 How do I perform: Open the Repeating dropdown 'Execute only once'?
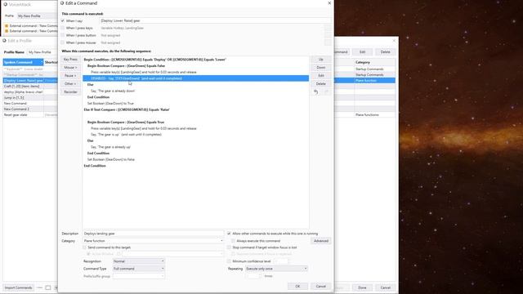(276, 269)
